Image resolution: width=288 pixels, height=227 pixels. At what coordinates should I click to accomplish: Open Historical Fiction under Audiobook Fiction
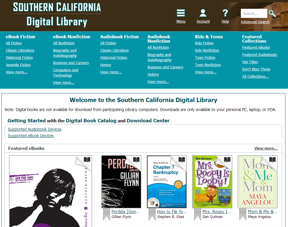point(114,57)
